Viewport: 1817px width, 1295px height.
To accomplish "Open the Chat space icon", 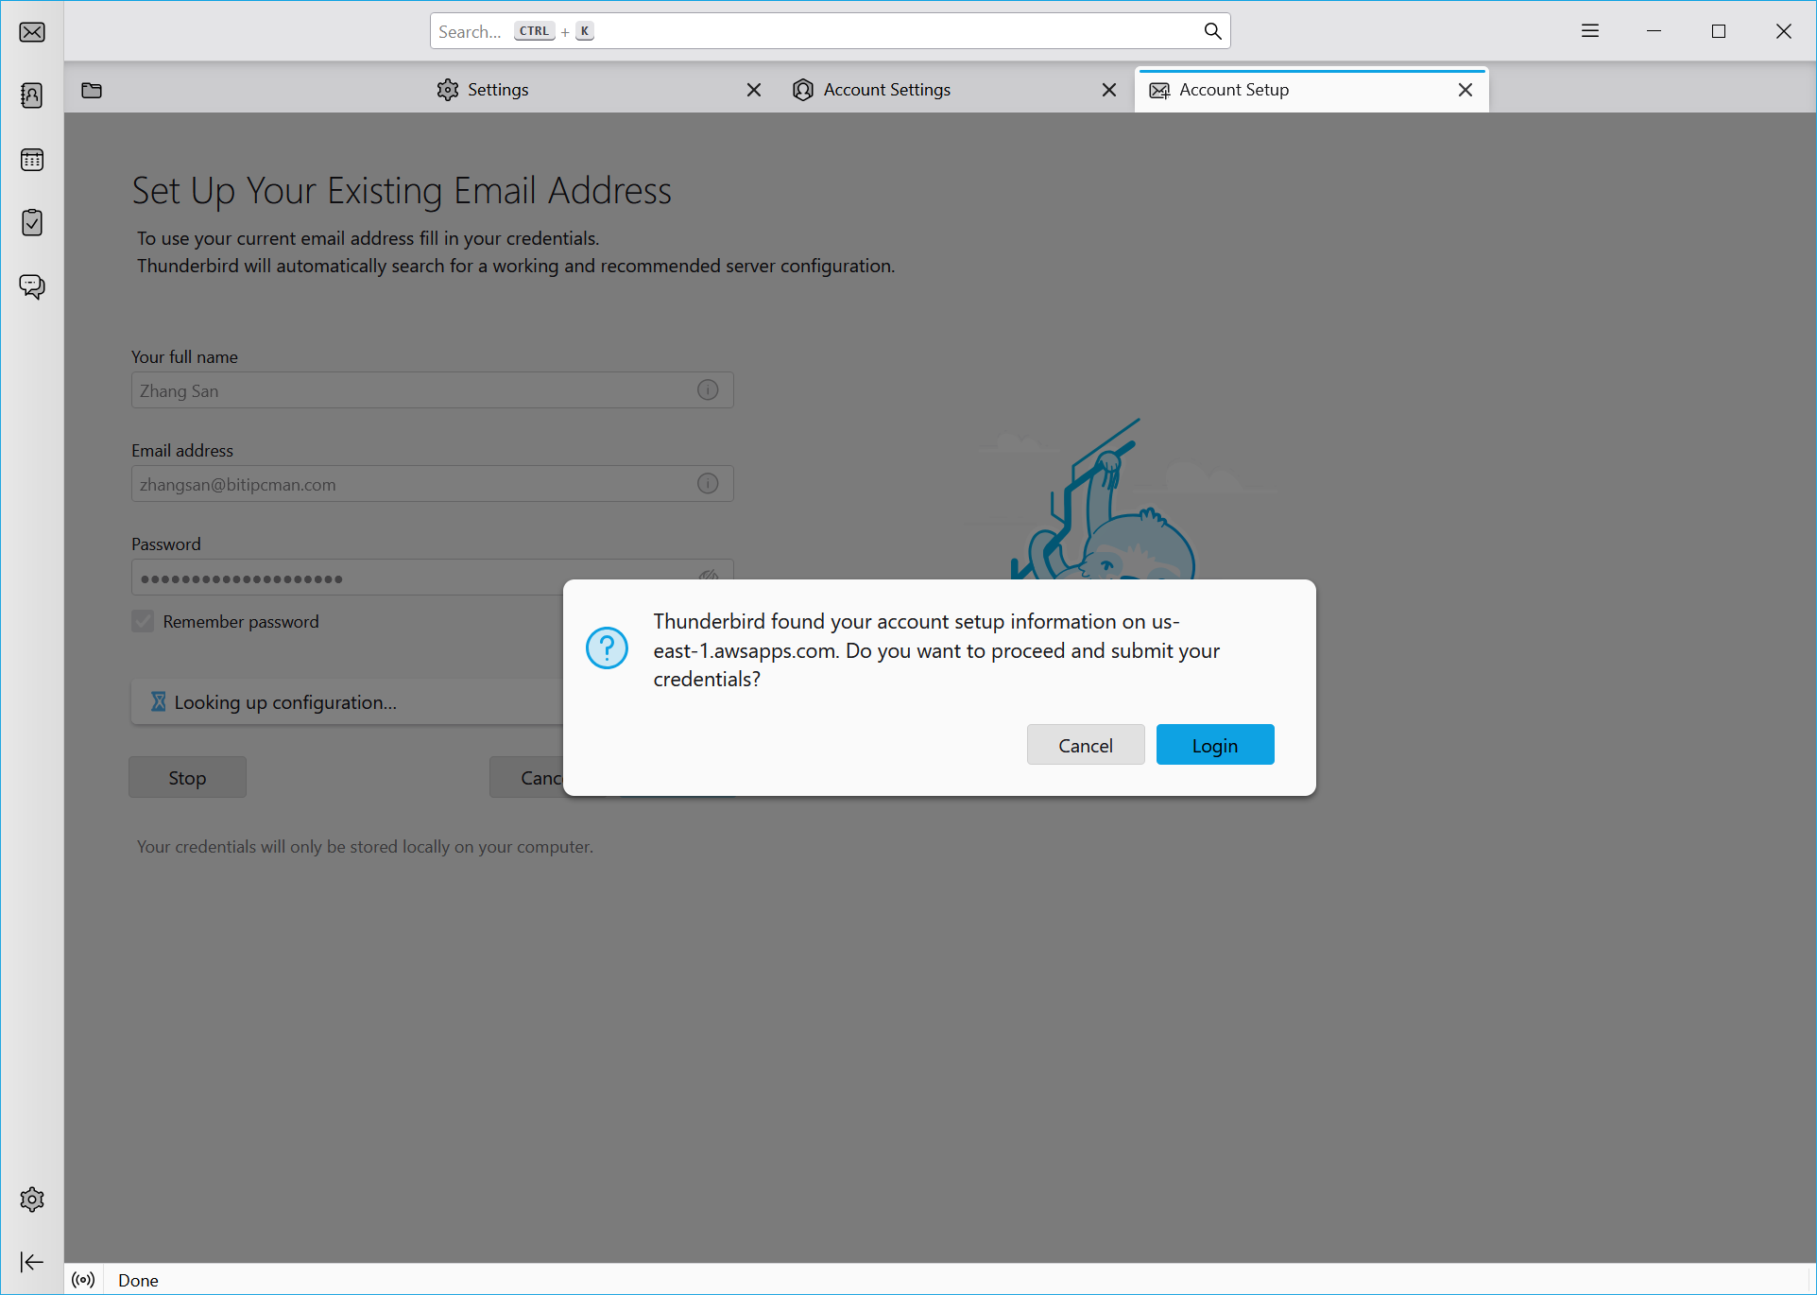I will tap(32, 286).
